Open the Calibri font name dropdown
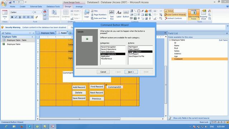Image resolution: width=229 pixels, height=129 pixels. 32,12
